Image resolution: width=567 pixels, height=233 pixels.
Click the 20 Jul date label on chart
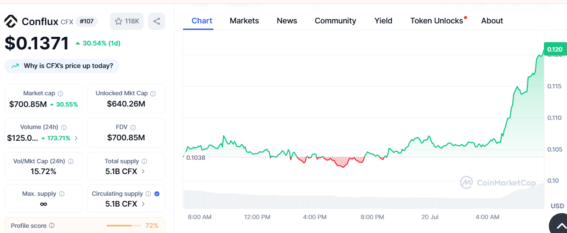click(430, 217)
